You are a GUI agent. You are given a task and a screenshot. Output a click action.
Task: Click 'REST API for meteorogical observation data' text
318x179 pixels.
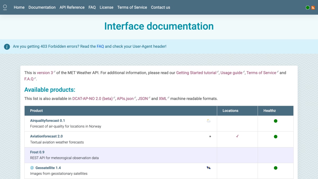[x=64, y=158]
